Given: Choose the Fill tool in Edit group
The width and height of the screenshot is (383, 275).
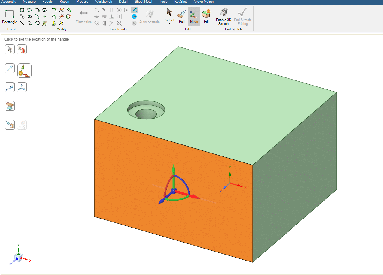Looking at the screenshot, I should [206, 17].
